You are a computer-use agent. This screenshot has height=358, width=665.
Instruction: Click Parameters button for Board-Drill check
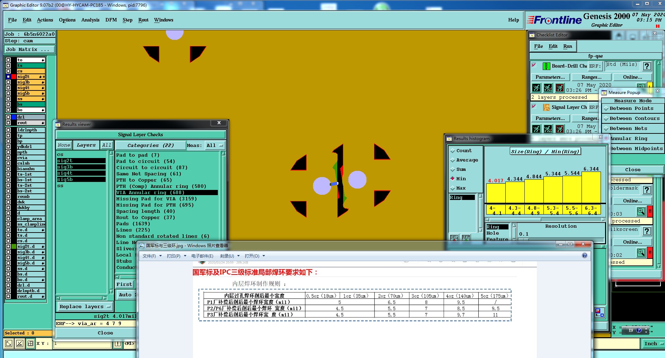tap(550, 77)
